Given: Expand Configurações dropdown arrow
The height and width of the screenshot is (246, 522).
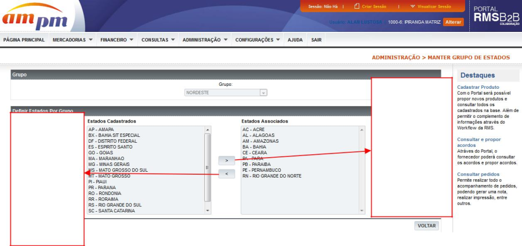Looking at the screenshot, I should tap(278, 39).
